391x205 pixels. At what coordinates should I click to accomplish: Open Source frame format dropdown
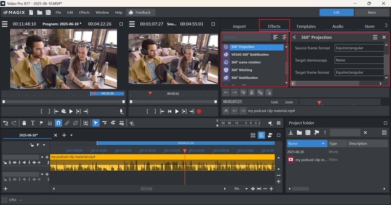359,48
